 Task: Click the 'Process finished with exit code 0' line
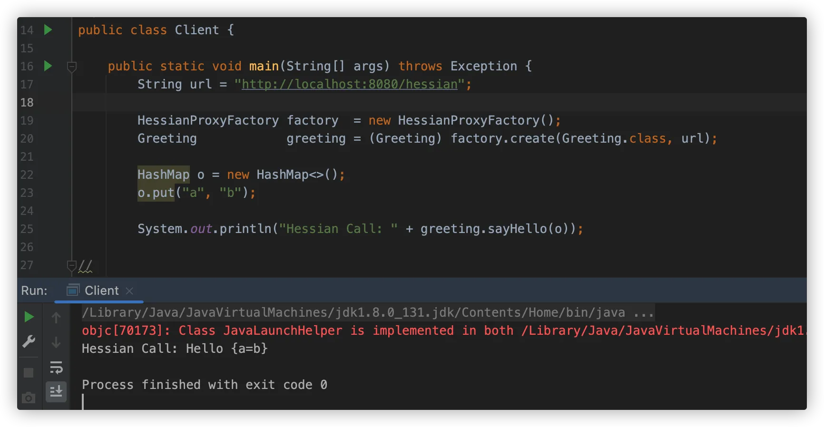pos(205,385)
